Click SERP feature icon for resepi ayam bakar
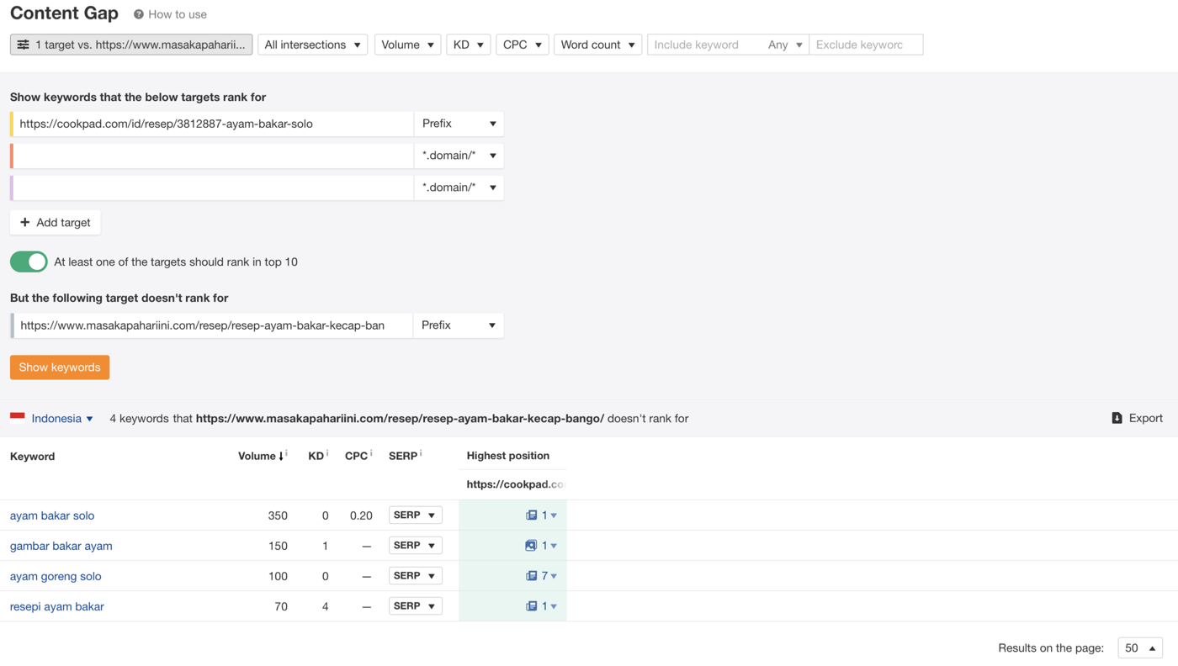This screenshot has height=666, width=1178. point(531,606)
